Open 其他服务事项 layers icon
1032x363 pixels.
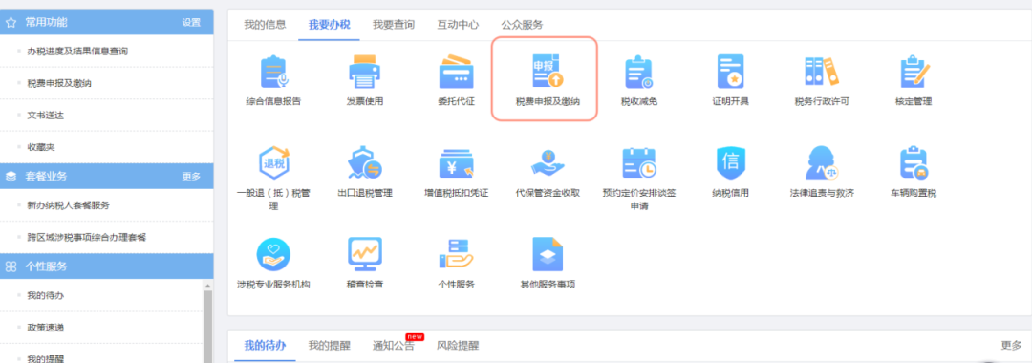548,255
